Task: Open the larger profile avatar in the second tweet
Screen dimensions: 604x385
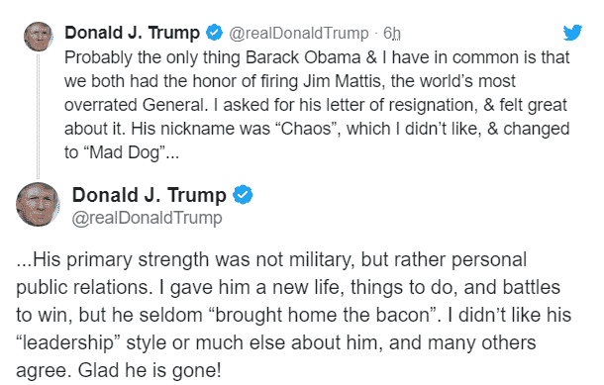Action: [x=38, y=204]
